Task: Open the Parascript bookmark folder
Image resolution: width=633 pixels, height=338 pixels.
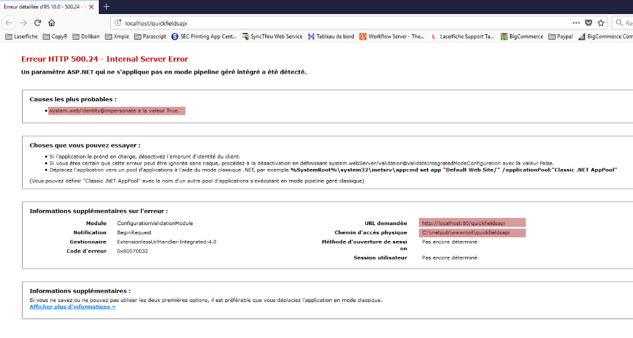Action: (150, 37)
